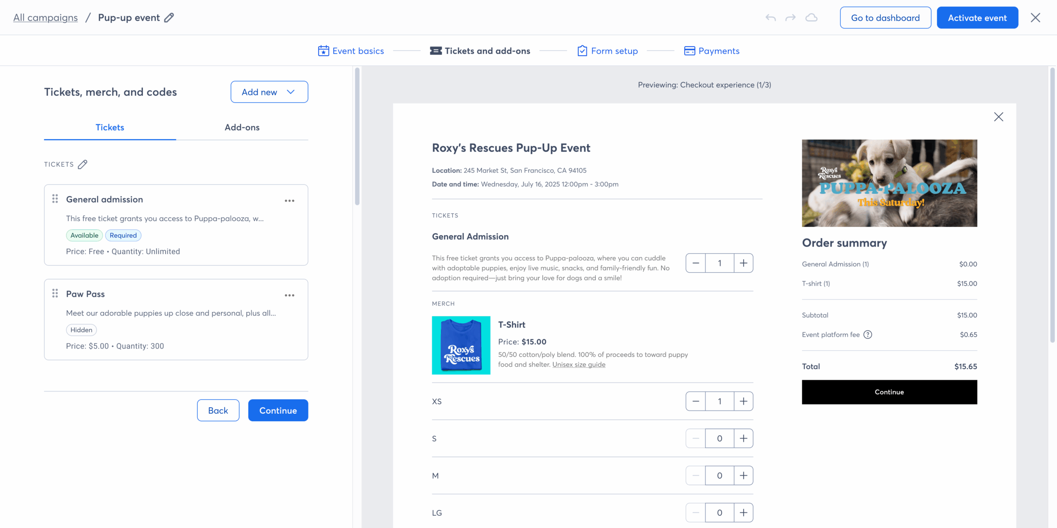Switch to the Add-ons tab
The image size is (1057, 528).
click(x=242, y=127)
